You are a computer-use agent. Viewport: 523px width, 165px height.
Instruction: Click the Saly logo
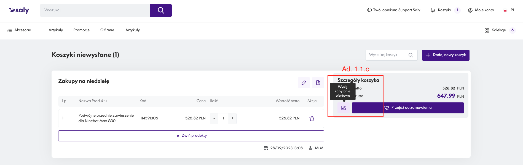pos(19,10)
